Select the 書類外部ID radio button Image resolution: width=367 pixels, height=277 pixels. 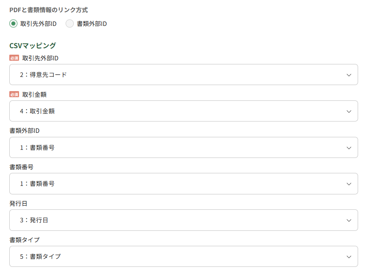pos(70,24)
